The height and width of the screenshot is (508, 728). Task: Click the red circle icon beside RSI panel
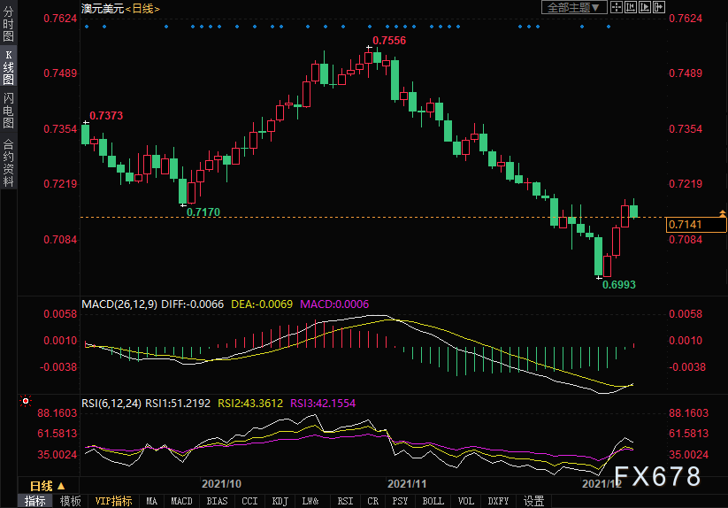point(25,402)
